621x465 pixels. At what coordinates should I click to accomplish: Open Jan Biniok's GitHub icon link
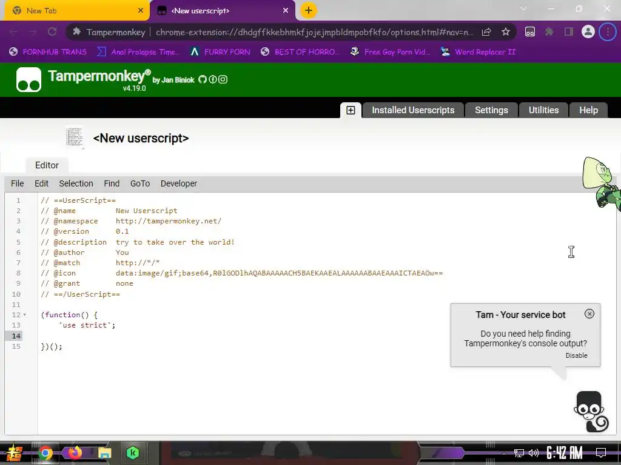203,79
